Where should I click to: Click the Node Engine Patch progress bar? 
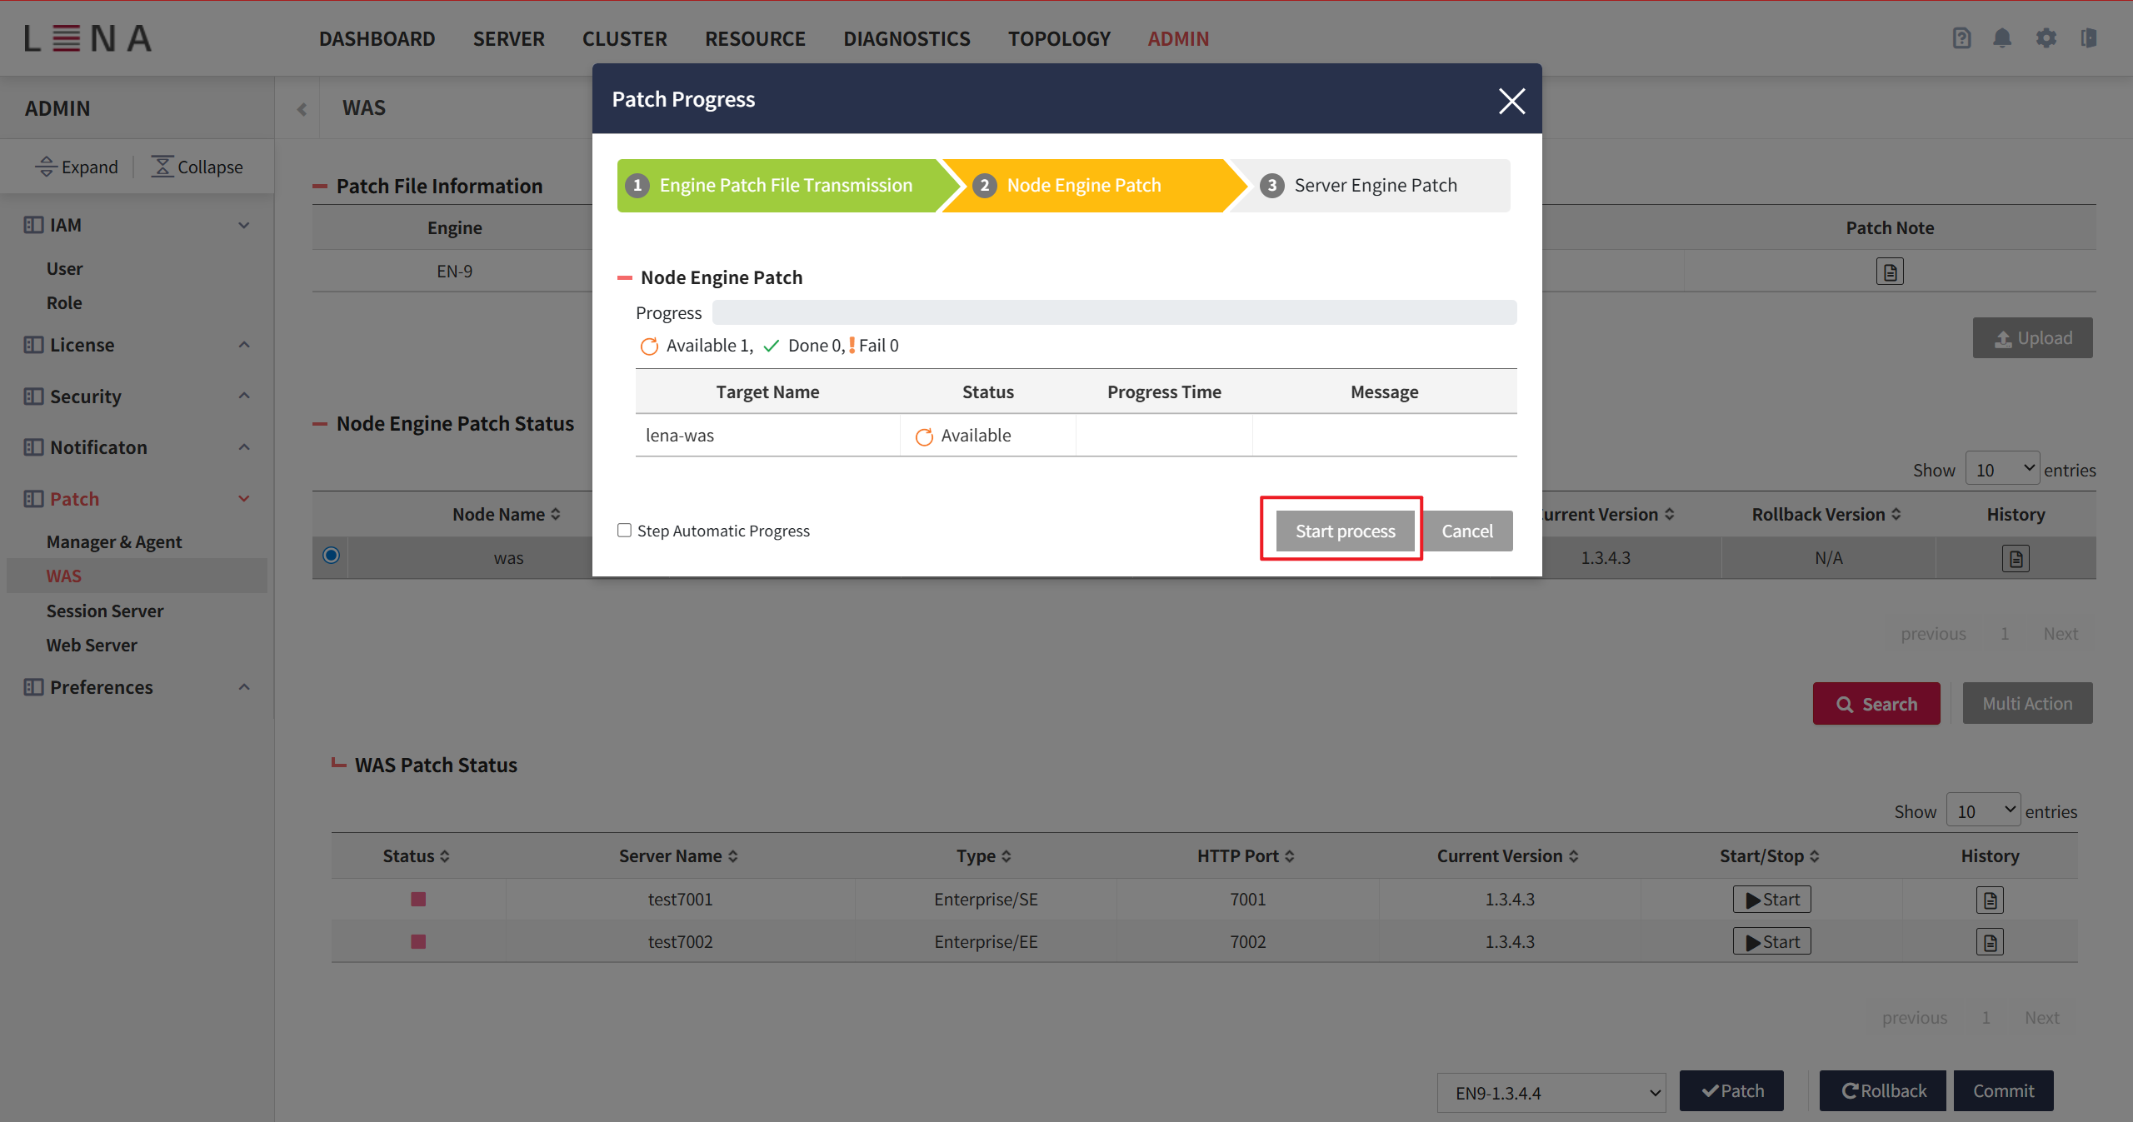click(x=1114, y=312)
